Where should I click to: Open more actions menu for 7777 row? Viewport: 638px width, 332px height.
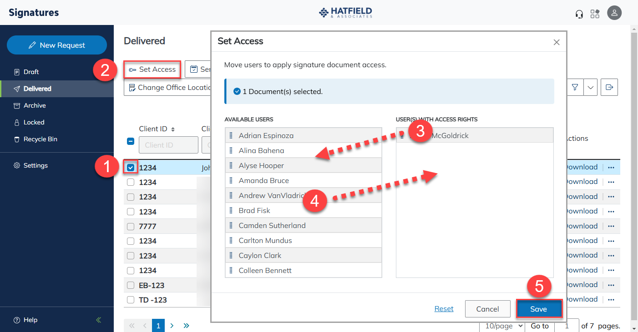(611, 226)
